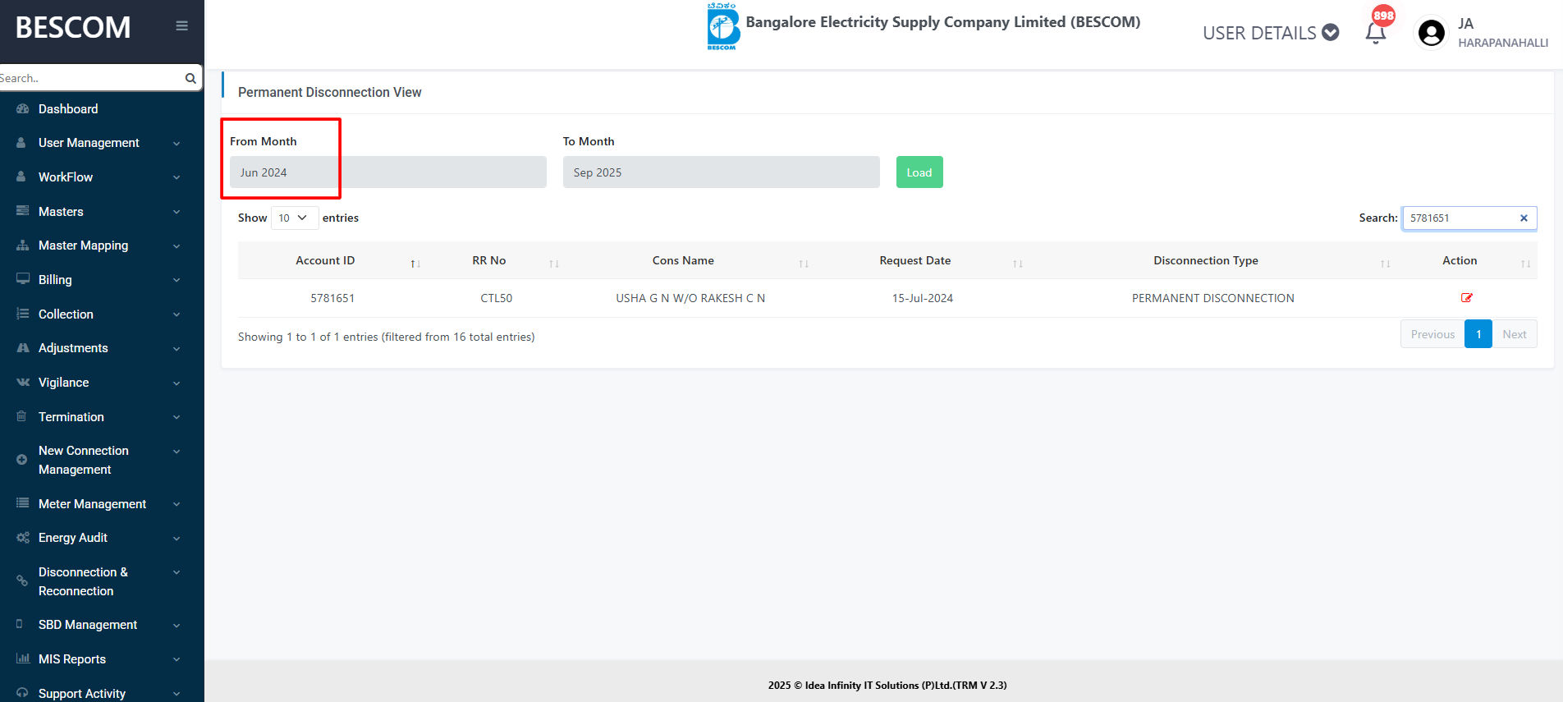This screenshot has height=702, width=1563.
Task: Click the green Load button
Action: (x=919, y=172)
